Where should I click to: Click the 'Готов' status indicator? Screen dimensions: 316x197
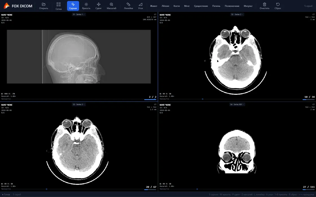[6, 194]
